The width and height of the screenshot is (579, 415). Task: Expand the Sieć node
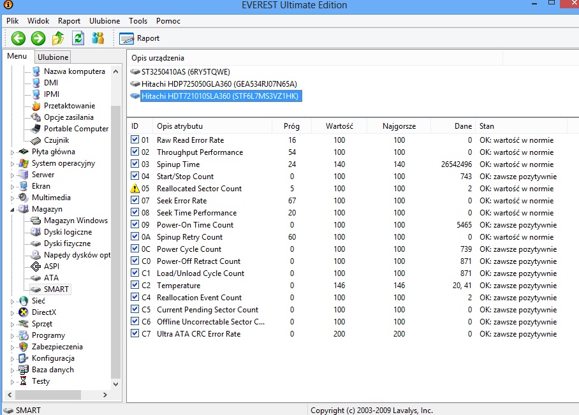point(12,302)
